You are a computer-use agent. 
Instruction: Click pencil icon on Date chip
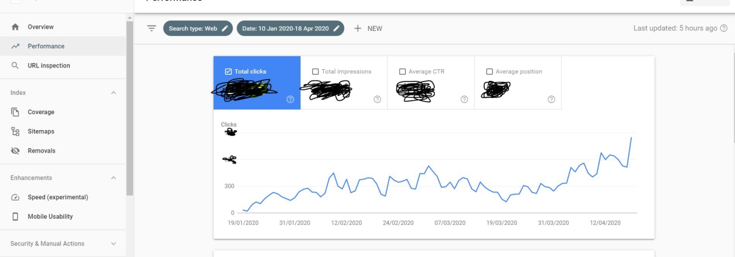(336, 29)
